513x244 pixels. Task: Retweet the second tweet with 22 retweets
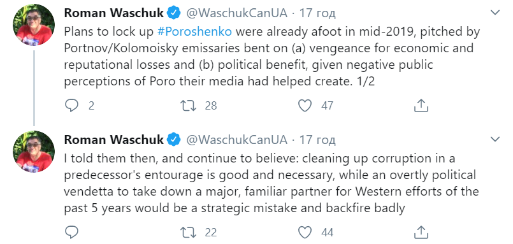189,233
